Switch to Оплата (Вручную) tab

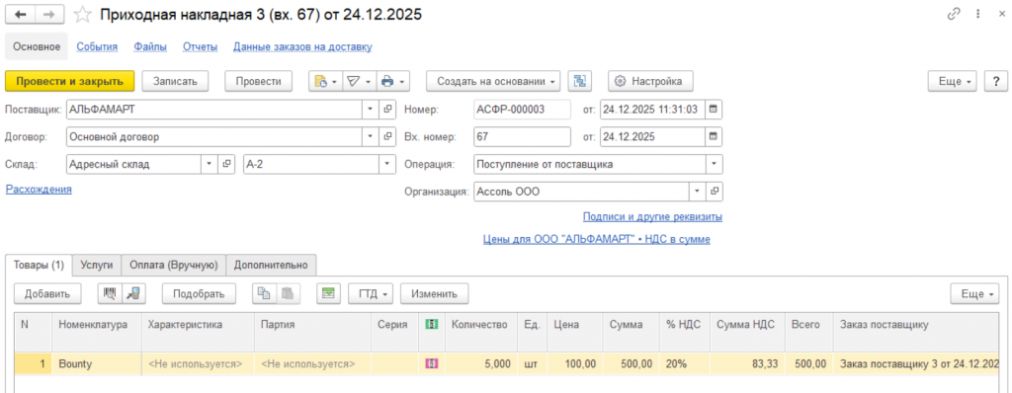pos(174,265)
